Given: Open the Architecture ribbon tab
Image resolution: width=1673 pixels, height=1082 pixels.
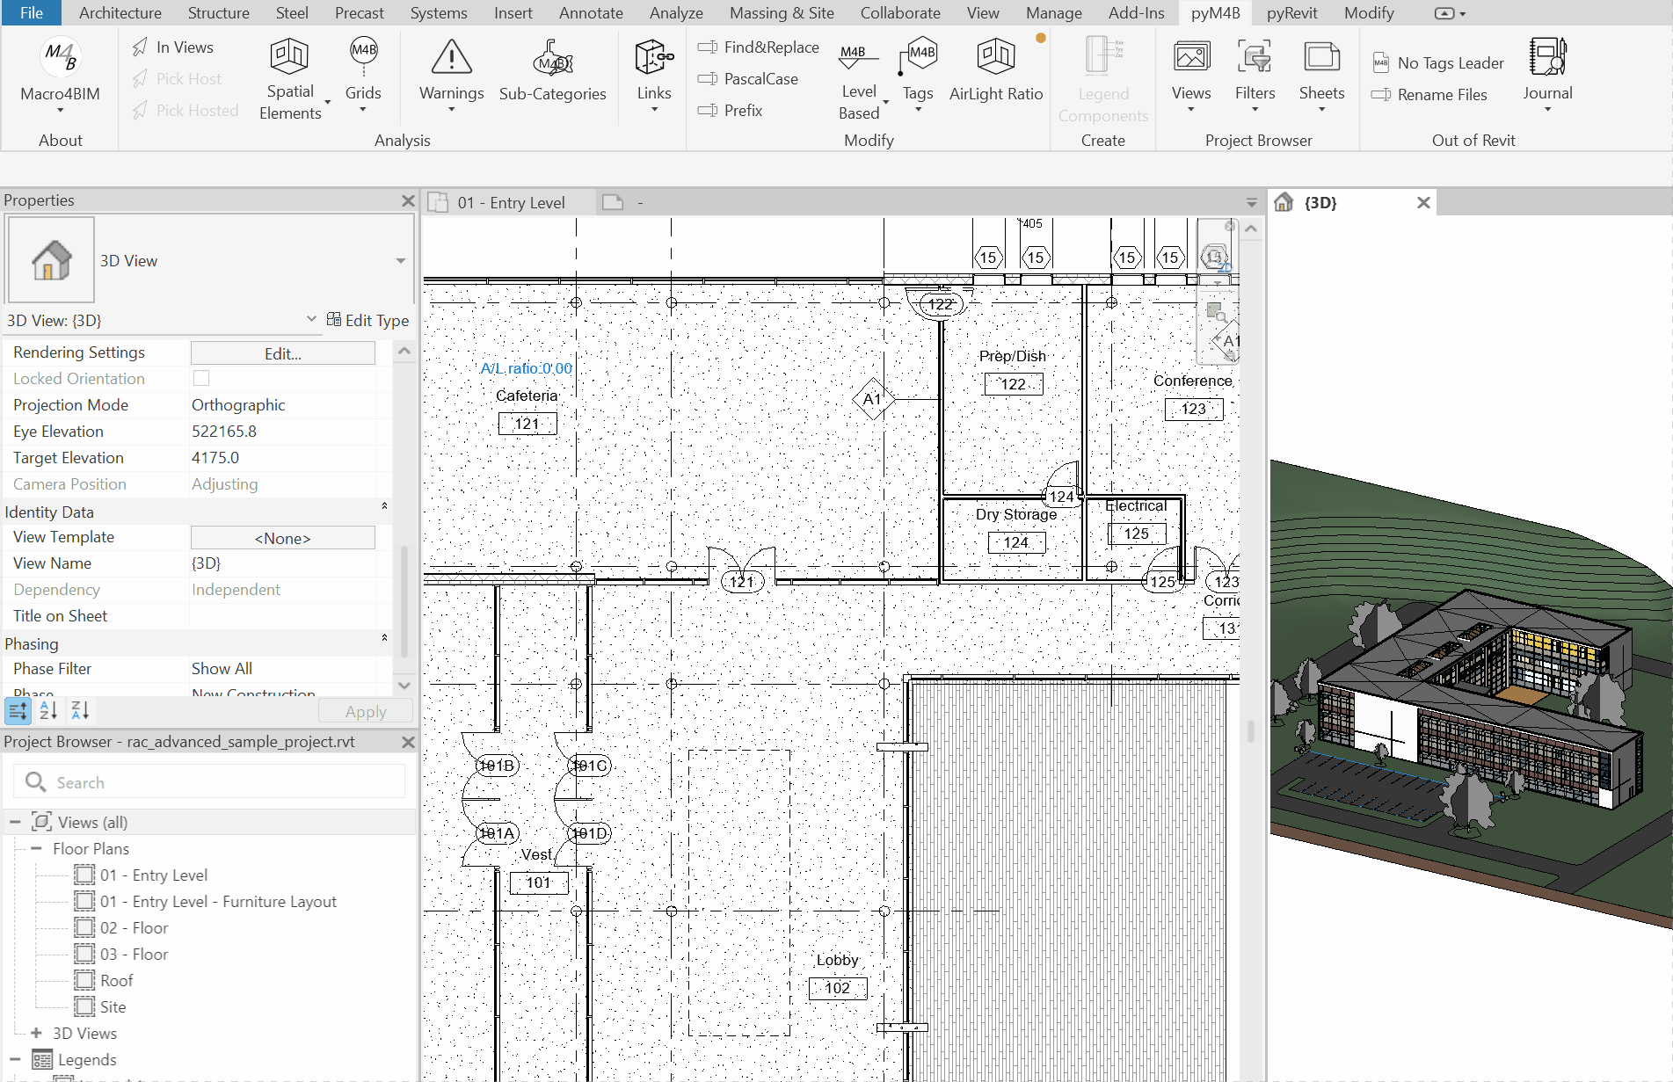Looking at the screenshot, I should pyautogui.click(x=120, y=13).
